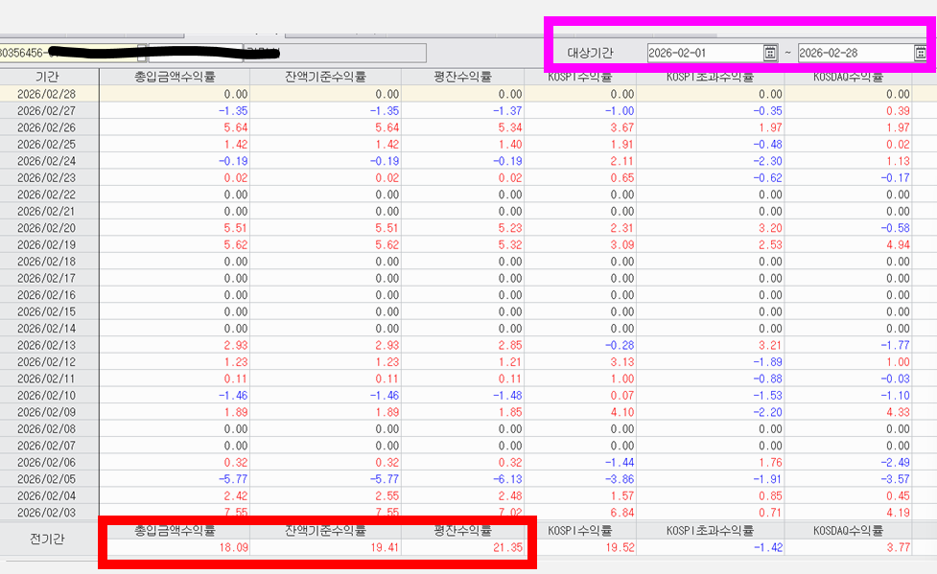Open the end date calendar picker

(921, 53)
